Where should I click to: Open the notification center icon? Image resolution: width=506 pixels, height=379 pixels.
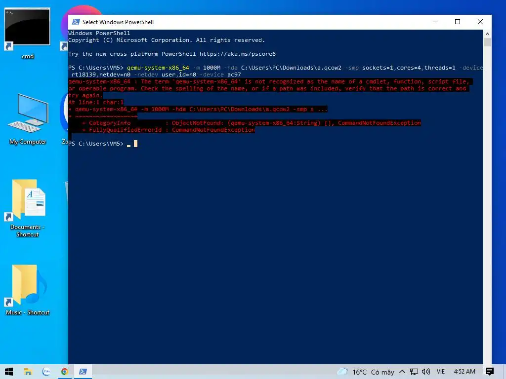[x=490, y=372]
